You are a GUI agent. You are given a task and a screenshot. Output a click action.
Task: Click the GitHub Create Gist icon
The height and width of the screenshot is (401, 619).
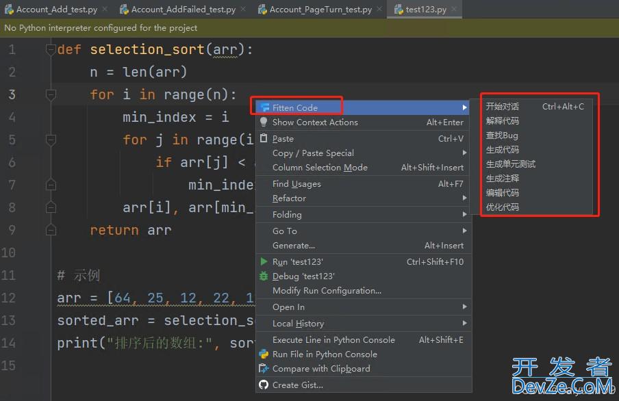[264, 385]
